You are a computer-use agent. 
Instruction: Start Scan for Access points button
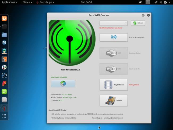(x=114, y=37)
